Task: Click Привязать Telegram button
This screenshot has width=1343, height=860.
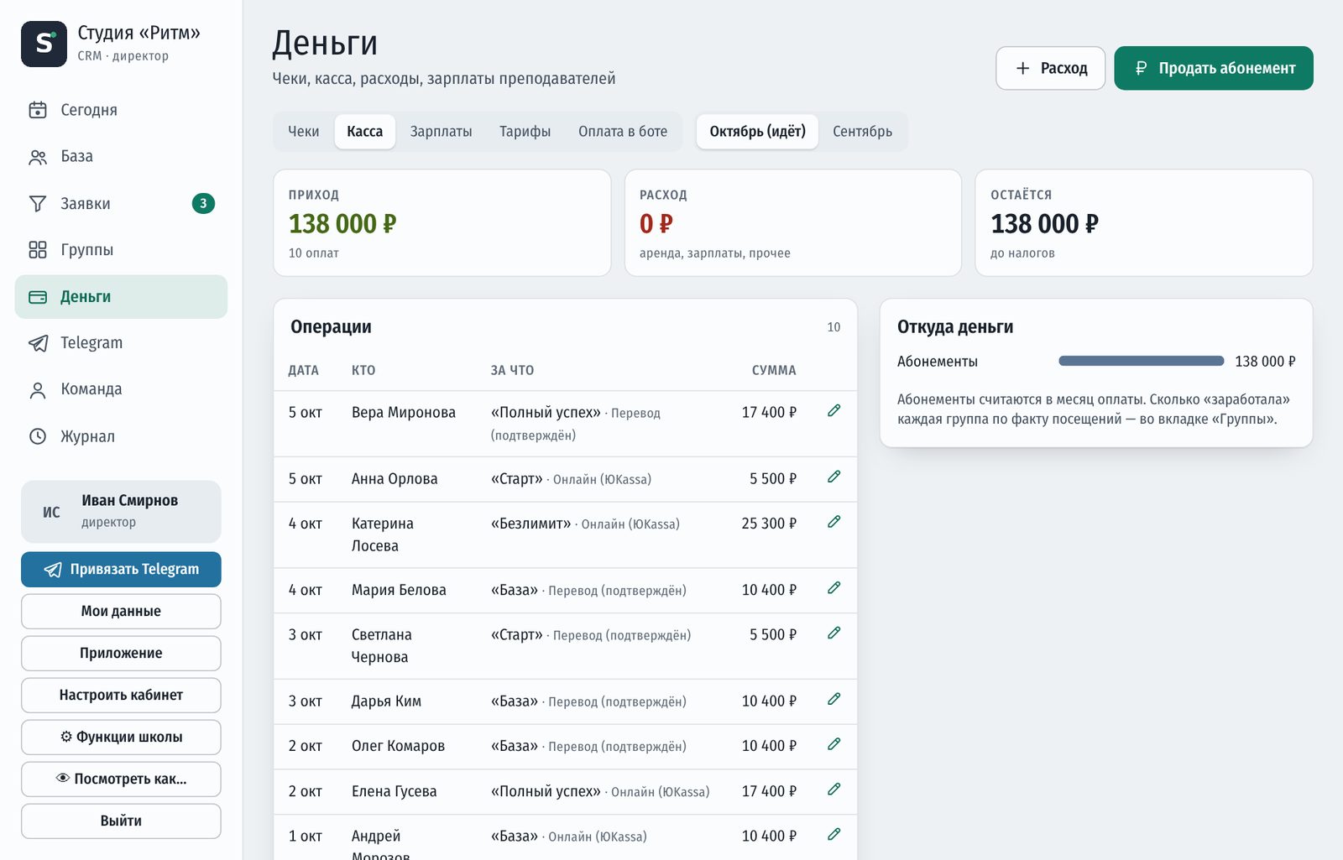Action: pyautogui.click(x=121, y=569)
